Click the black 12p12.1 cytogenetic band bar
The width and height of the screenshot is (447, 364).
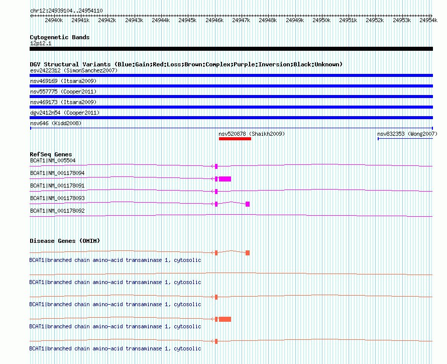tap(231, 49)
